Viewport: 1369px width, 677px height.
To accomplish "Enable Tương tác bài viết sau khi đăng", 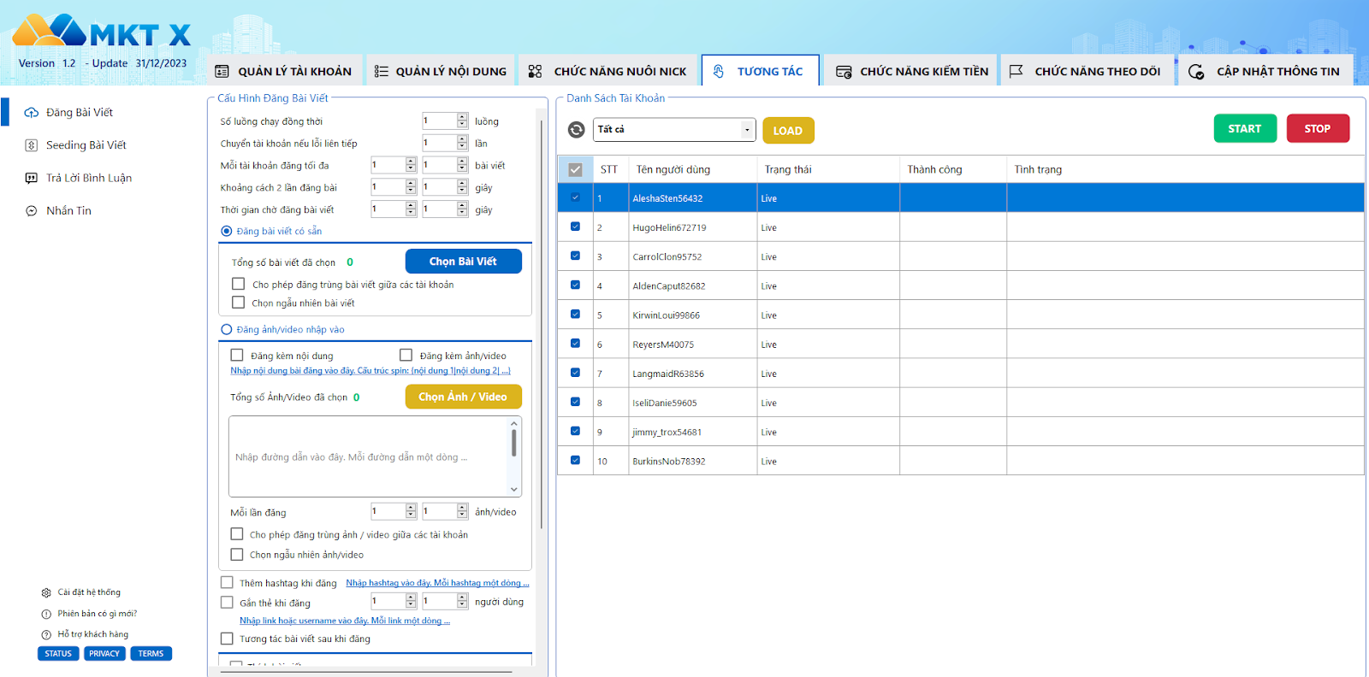I will (227, 639).
